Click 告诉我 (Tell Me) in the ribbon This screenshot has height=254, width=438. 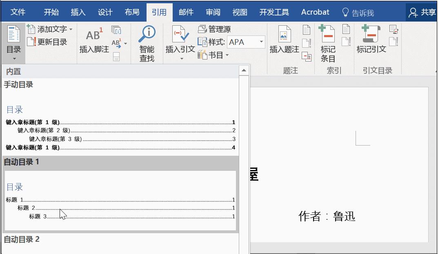(363, 12)
